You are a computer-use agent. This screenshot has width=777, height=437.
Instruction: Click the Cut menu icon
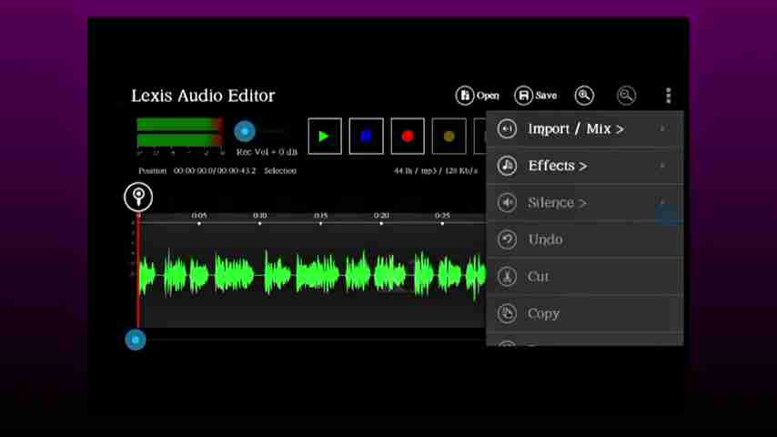click(507, 276)
